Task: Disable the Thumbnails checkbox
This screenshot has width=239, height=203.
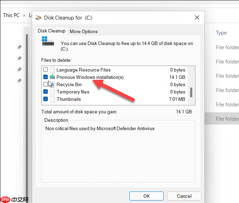Action: (x=45, y=99)
